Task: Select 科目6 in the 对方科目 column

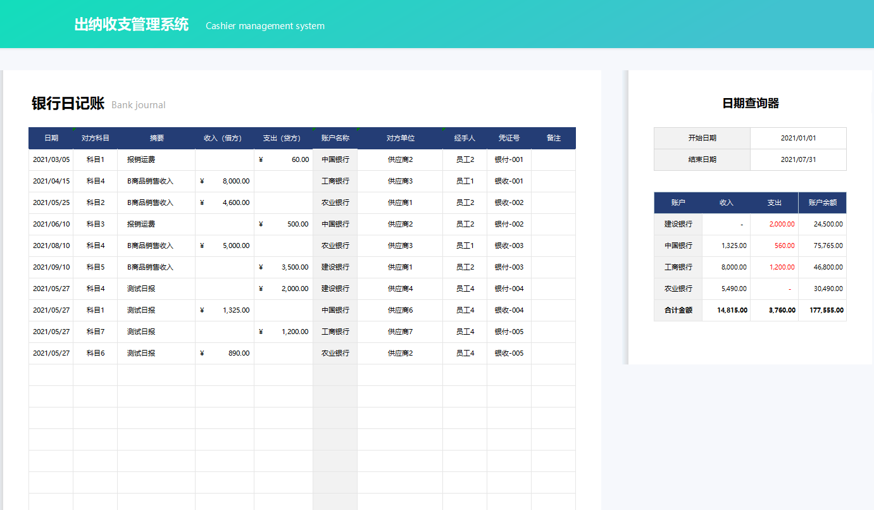Action: click(x=96, y=353)
